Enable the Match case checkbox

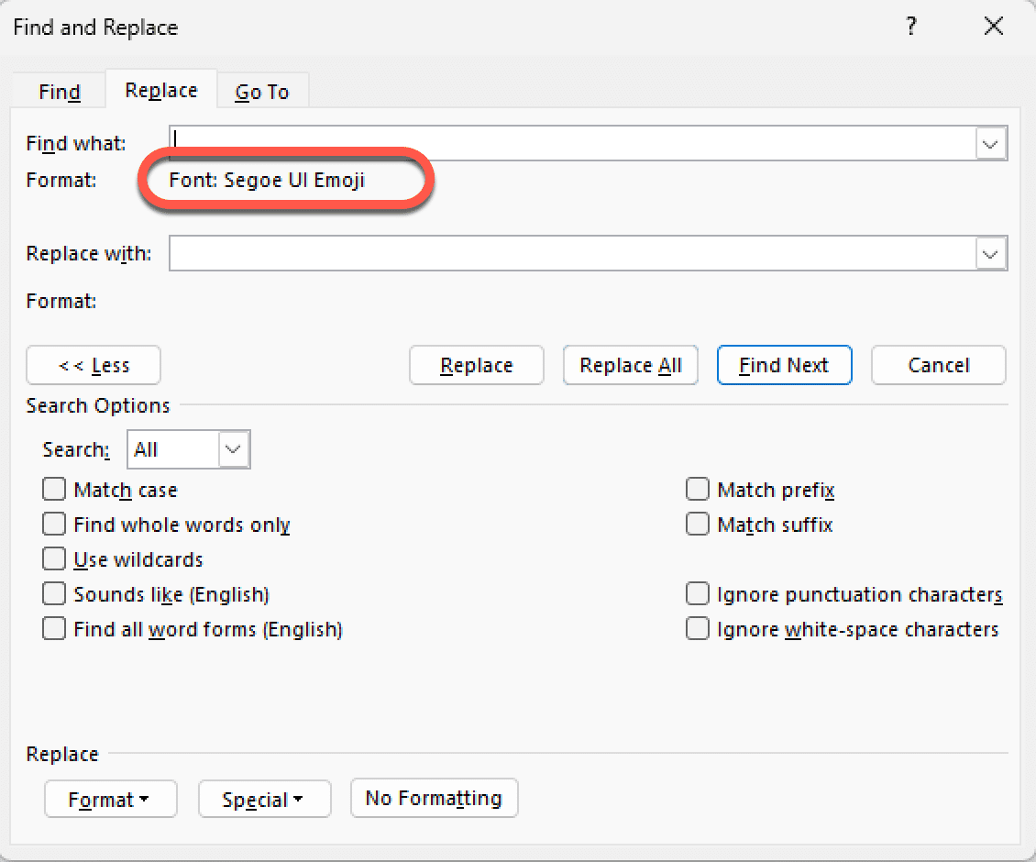pos(55,490)
